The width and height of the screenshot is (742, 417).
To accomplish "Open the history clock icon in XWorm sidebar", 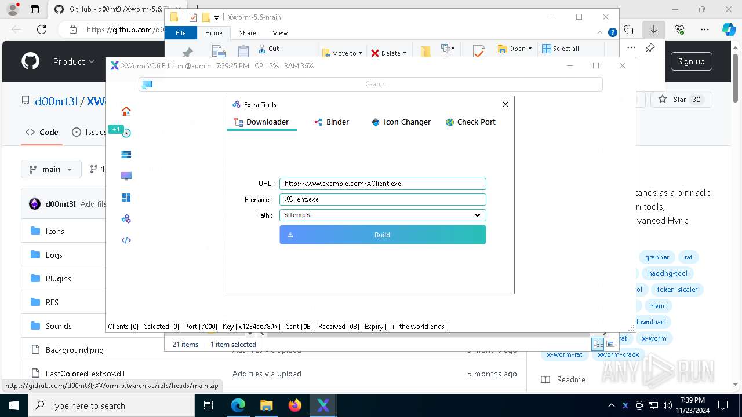I will 126,133.
